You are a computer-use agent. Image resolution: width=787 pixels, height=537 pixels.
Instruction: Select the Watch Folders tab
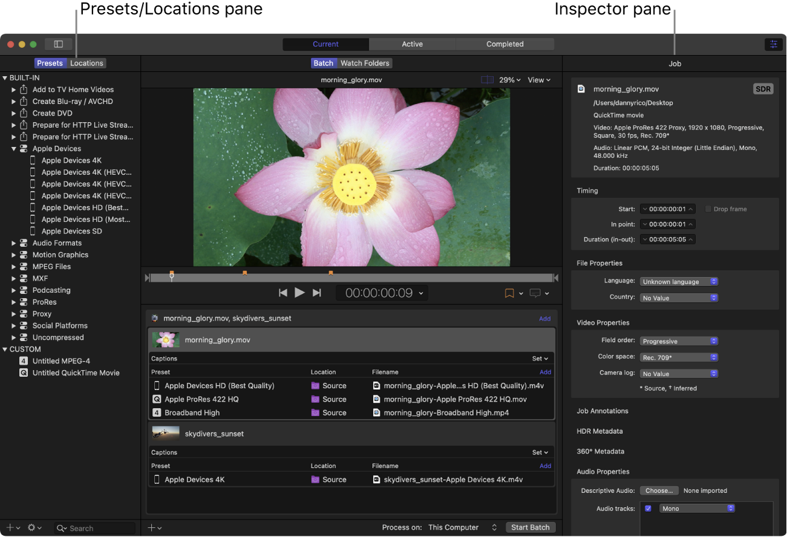(x=365, y=63)
